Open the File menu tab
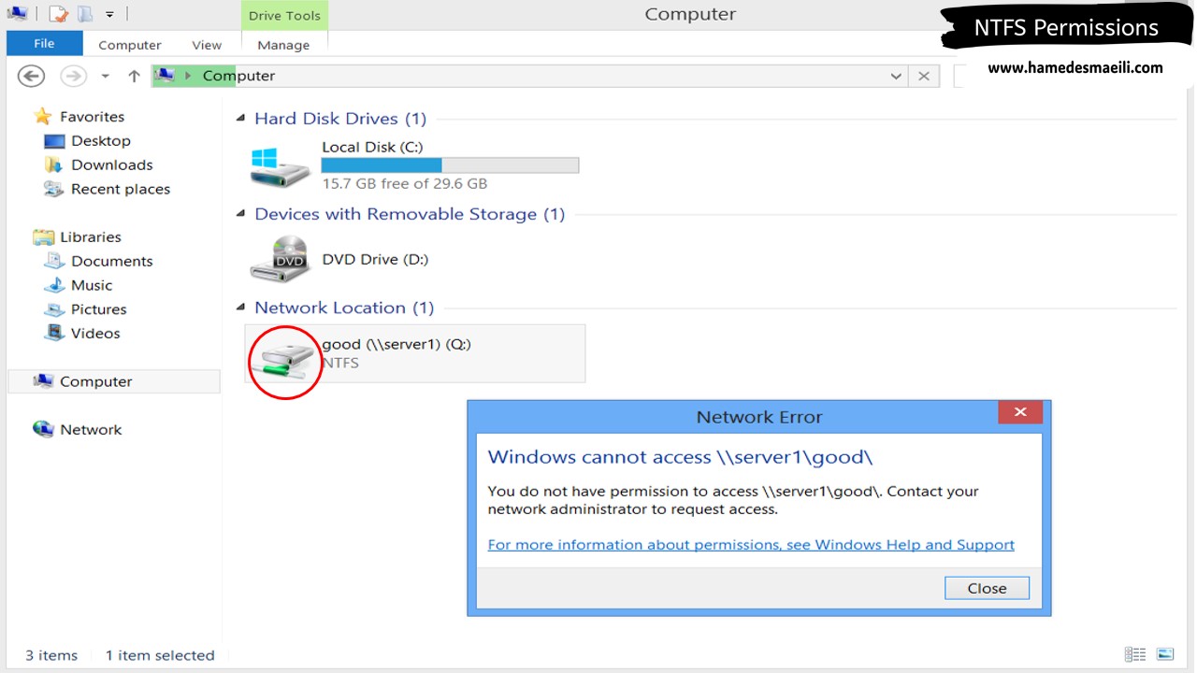Viewport: 1197px width, 673px height. [x=44, y=43]
